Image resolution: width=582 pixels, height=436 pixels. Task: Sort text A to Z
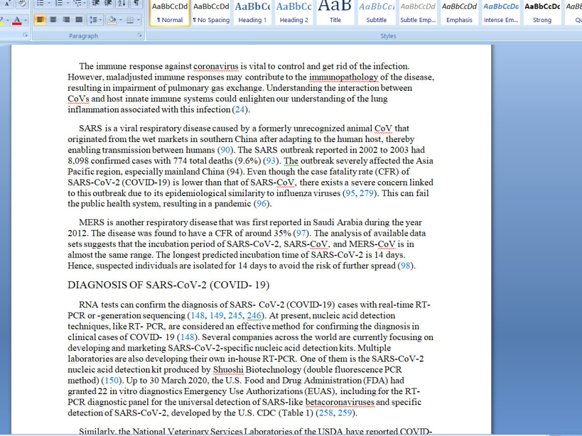click(x=122, y=3)
